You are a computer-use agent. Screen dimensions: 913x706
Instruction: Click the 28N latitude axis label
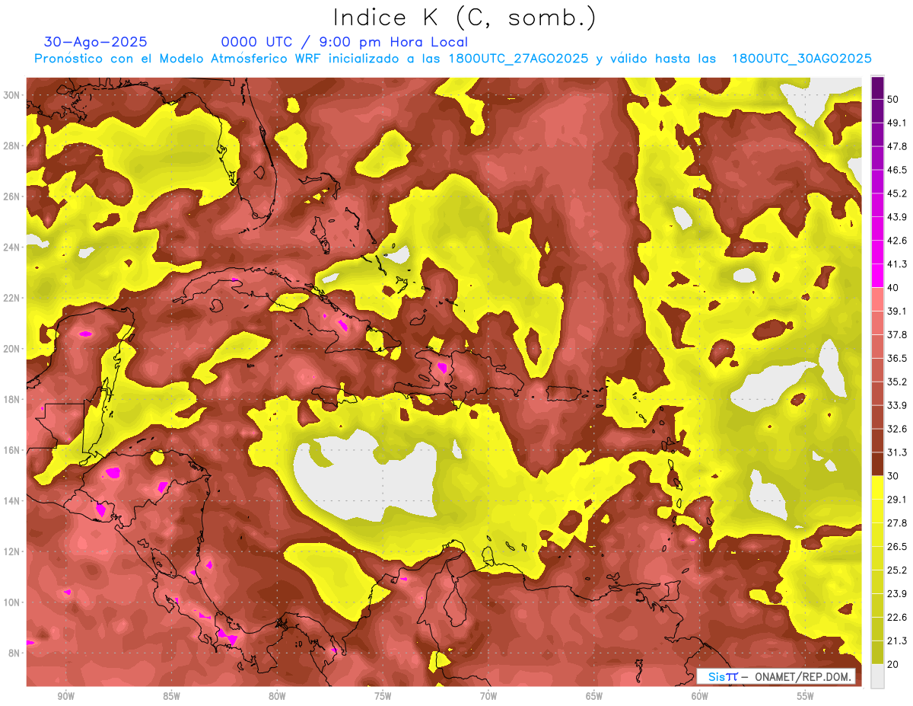[x=11, y=145]
